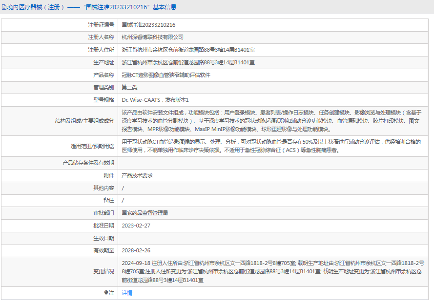Click the 备注 row label
Viewport: 434px width, 302px height.
click(109, 200)
